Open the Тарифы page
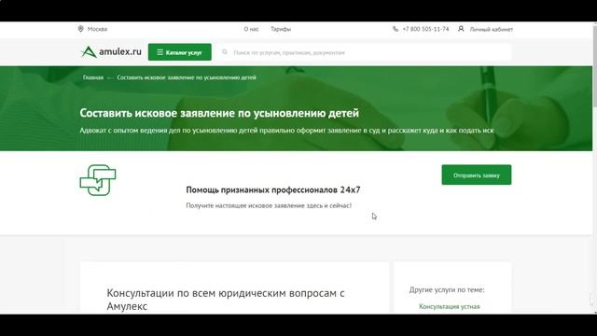This screenshot has width=597, height=336. point(281,29)
